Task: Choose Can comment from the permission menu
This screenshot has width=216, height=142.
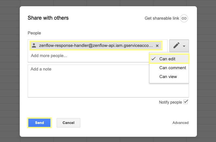Action: [x=173, y=68]
